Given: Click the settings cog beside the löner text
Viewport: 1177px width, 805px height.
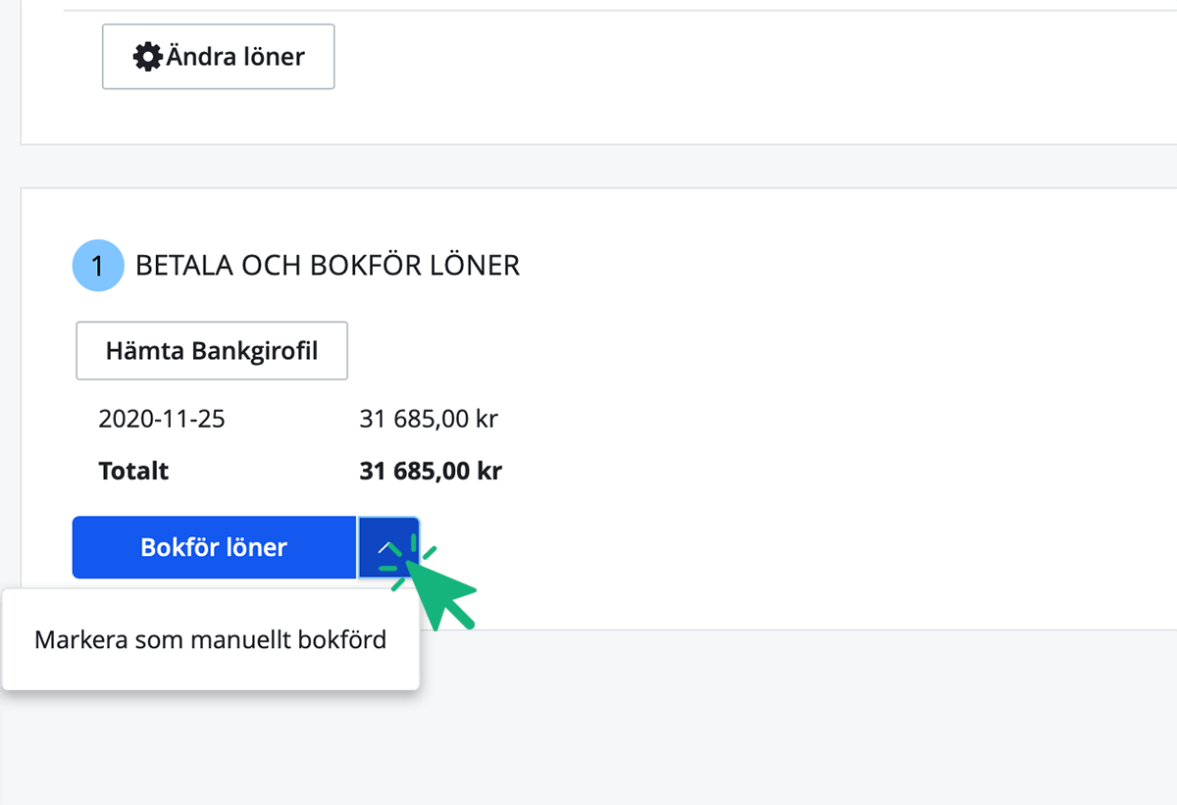Looking at the screenshot, I should tap(147, 56).
